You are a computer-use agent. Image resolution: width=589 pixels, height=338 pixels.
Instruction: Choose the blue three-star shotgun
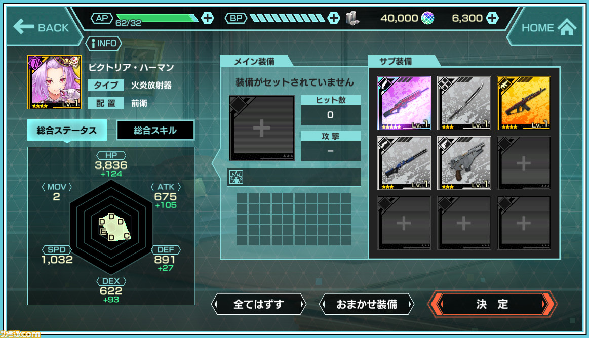(x=404, y=163)
